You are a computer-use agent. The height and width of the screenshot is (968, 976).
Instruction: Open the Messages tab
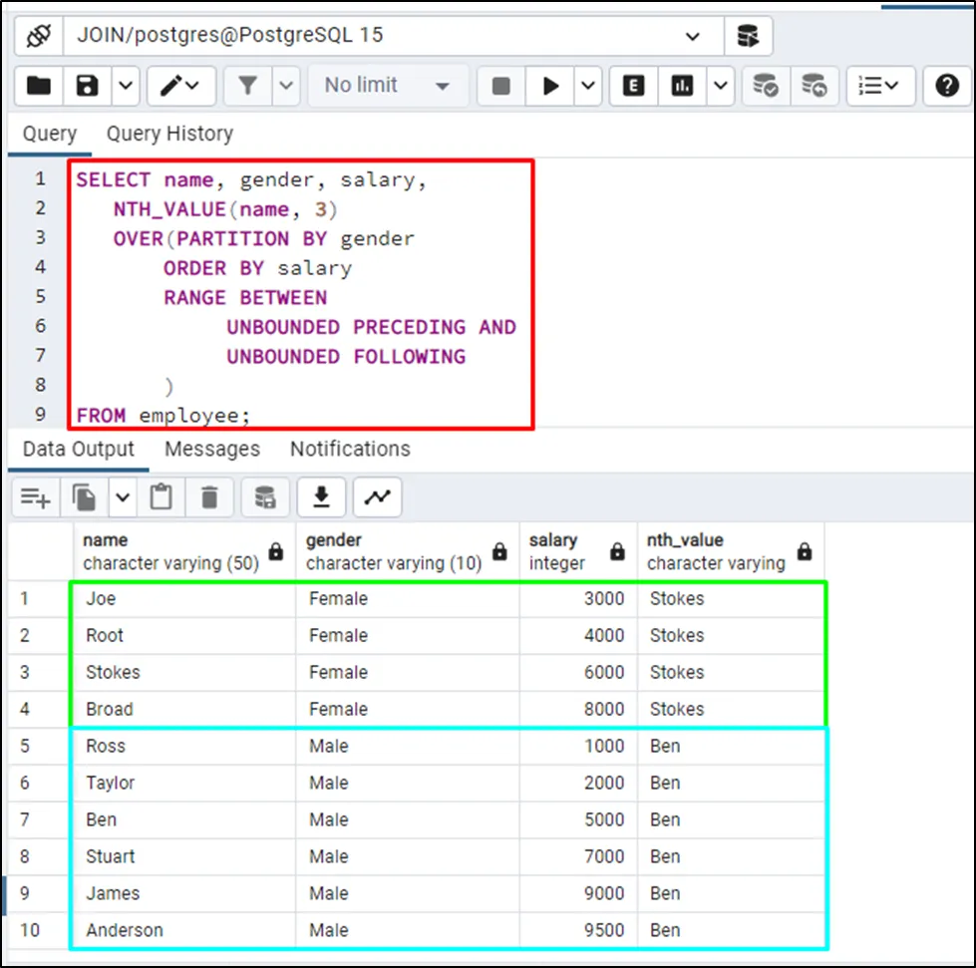coord(211,449)
